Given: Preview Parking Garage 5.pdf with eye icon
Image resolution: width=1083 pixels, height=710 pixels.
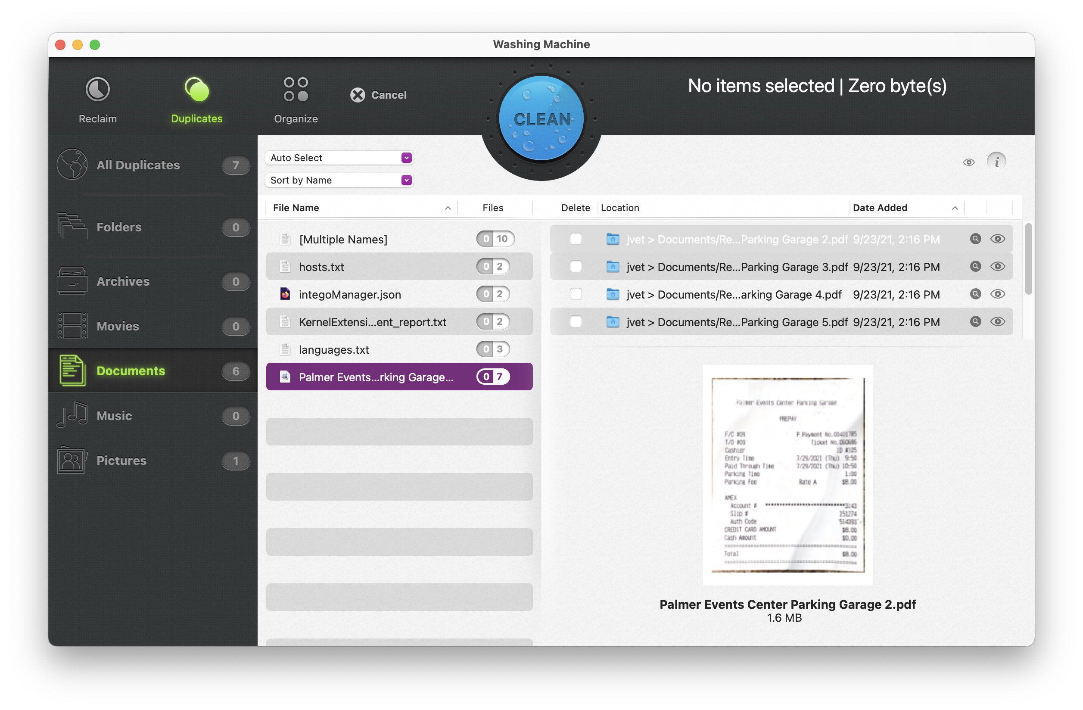Looking at the screenshot, I should click(x=997, y=321).
